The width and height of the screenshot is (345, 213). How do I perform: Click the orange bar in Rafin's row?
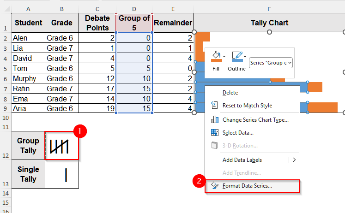tap(315, 87)
